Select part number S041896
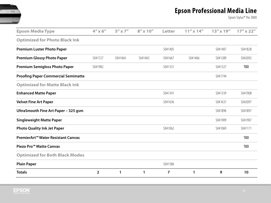Screen dimensions: 271x203 (221, 111)
